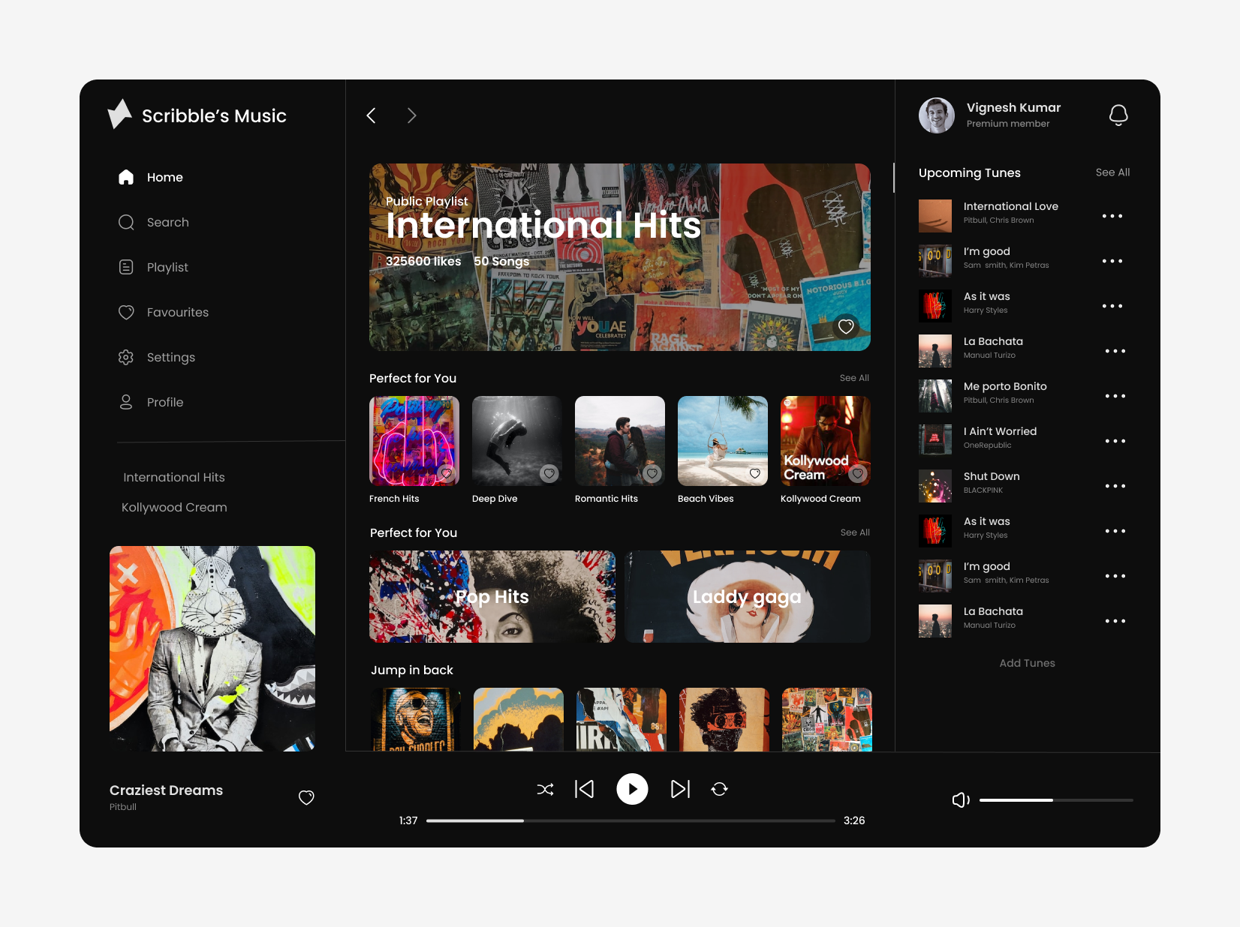Toggle repeat mode
Screen dimensions: 1240x927
pyautogui.click(x=719, y=789)
